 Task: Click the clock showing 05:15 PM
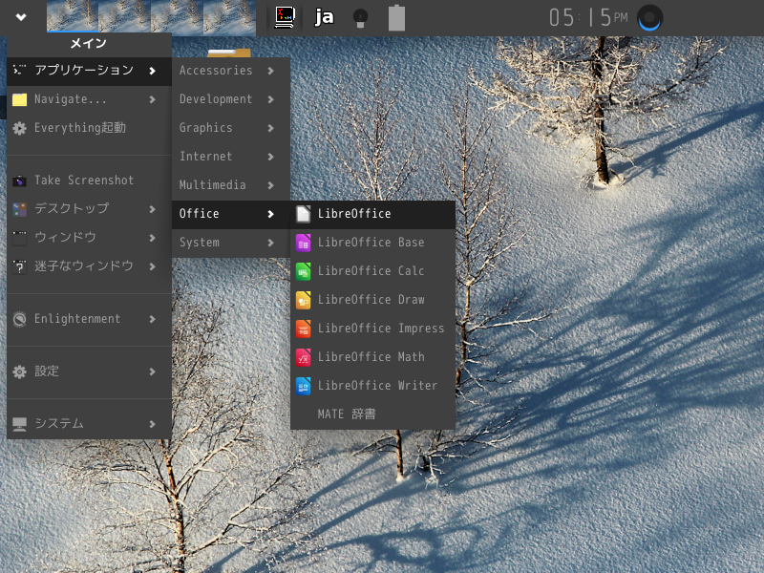[588, 18]
